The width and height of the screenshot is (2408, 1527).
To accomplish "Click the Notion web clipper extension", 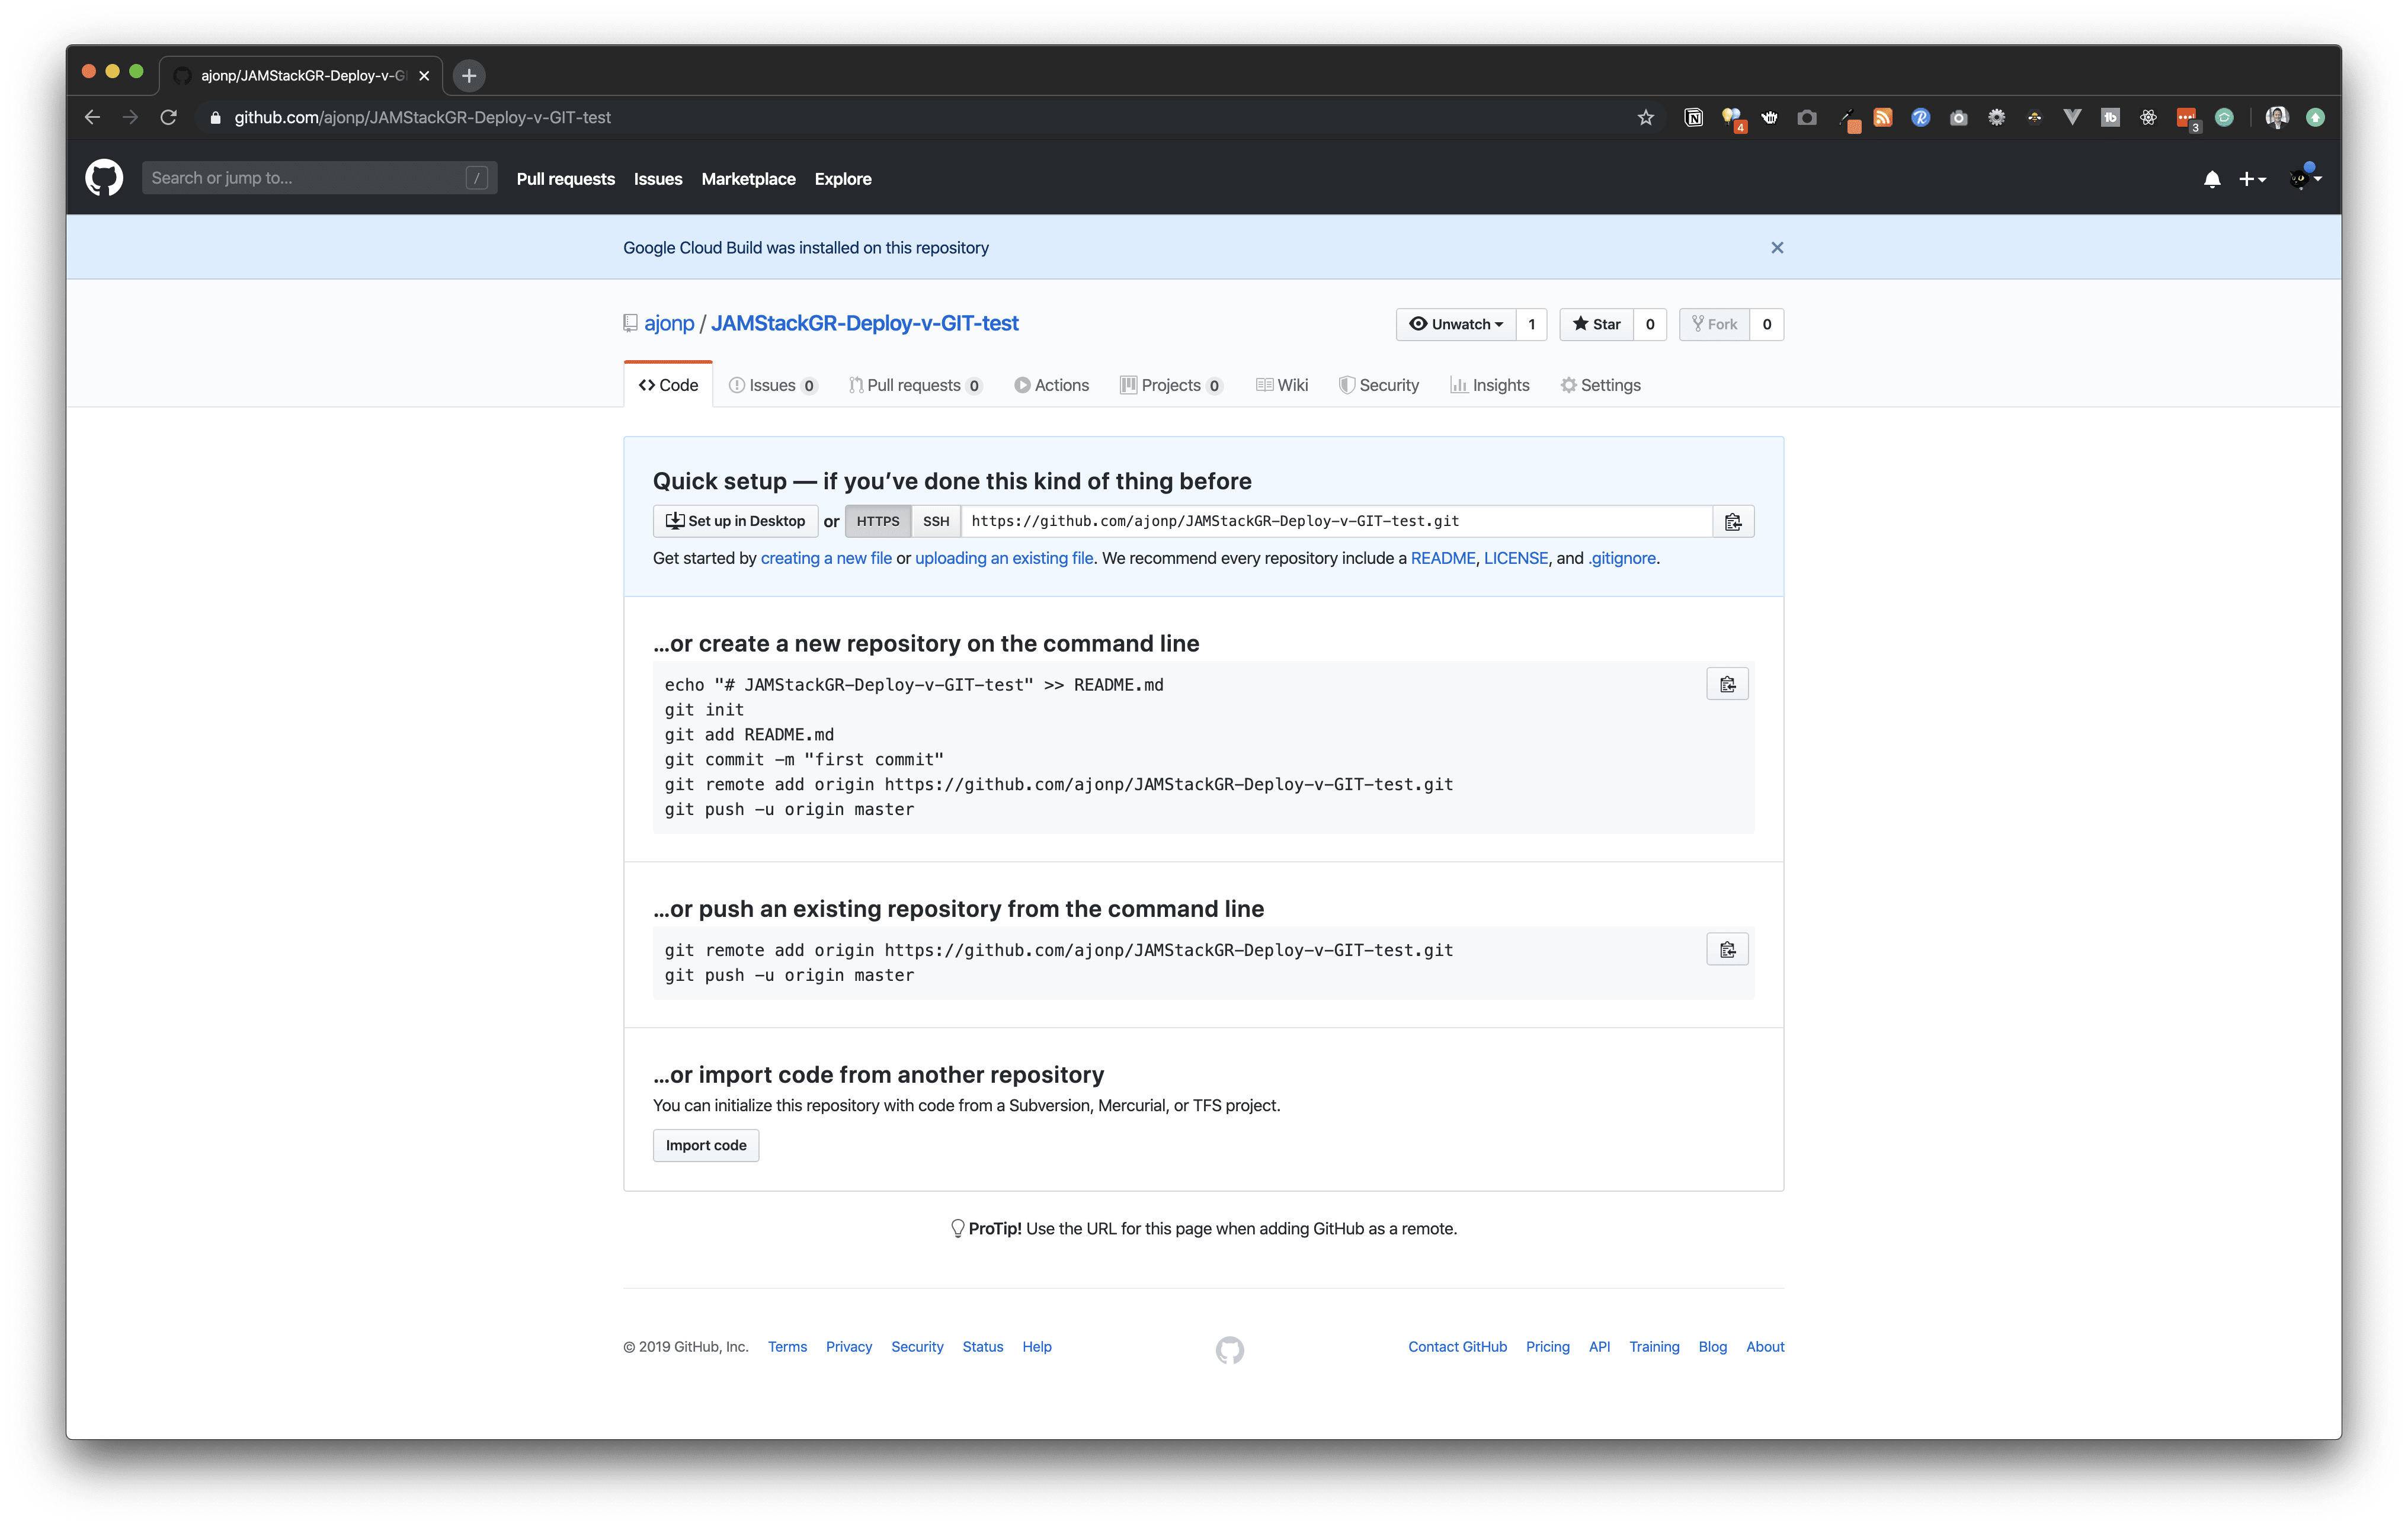I will (1694, 118).
